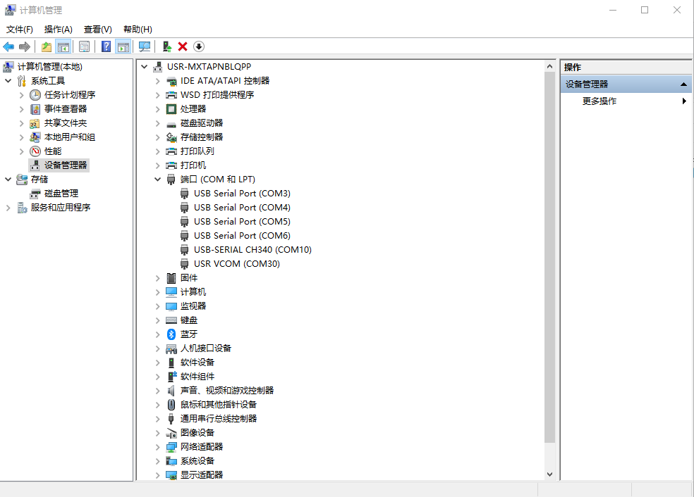
Task: Expand the IDE ATA/ATAPI 控制器 node
Action: (x=157, y=81)
